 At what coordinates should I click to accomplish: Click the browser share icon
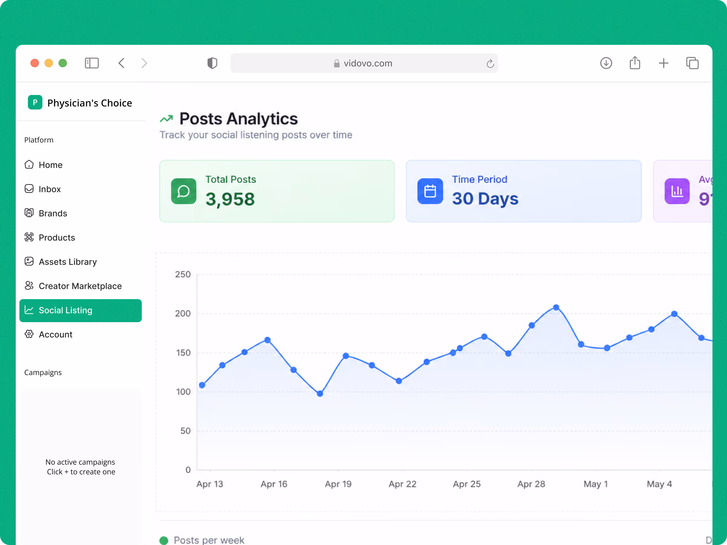[x=635, y=63]
